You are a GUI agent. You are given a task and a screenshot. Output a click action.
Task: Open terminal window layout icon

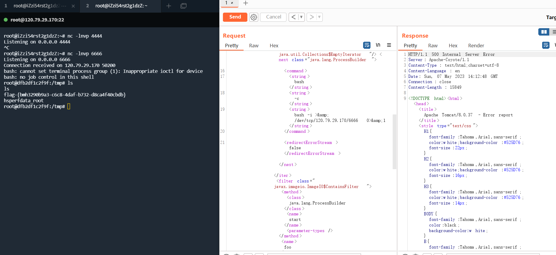(183, 6)
